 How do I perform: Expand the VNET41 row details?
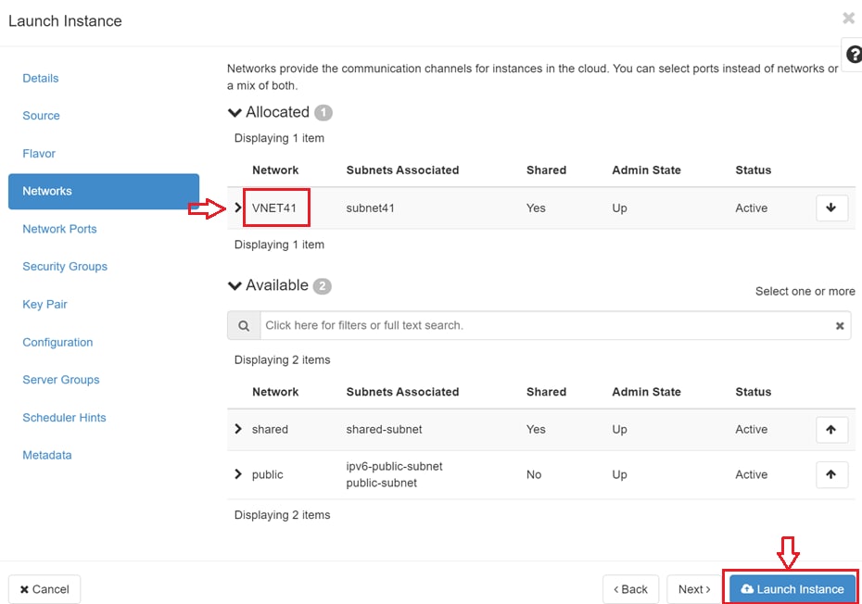tap(238, 208)
